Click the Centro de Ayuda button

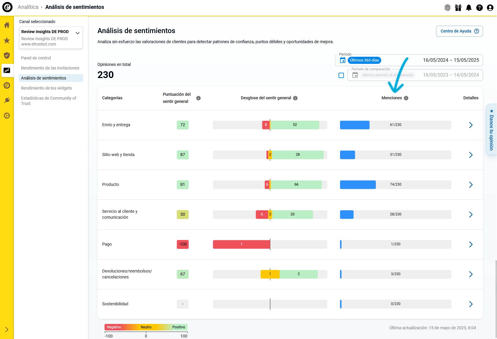click(x=459, y=31)
